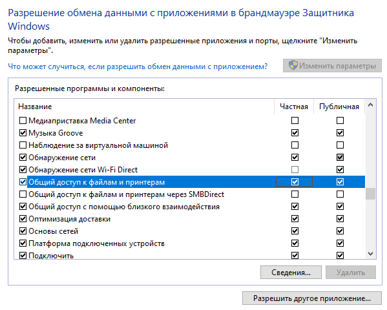Toggle Public checkbox for Обнаружение сети Wi-Fi Direct
The image size is (387, 310).
coord(340,170)
